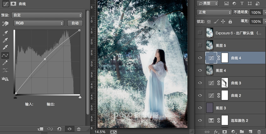Click the status bar icon beside zoom
Screen dimensions: 266x134
113,132
